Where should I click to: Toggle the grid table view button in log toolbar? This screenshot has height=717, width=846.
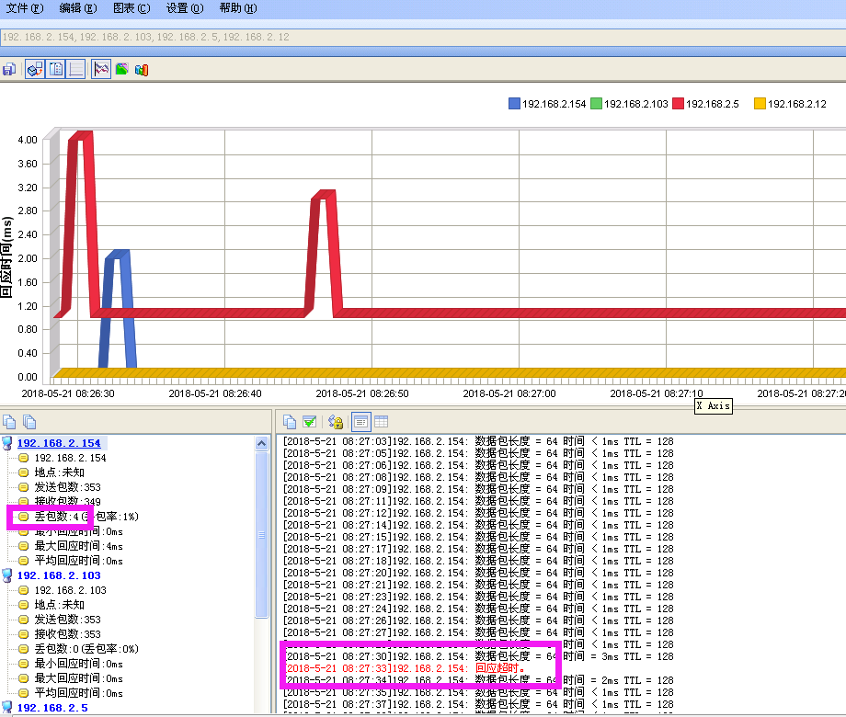[x=381, y=422]
